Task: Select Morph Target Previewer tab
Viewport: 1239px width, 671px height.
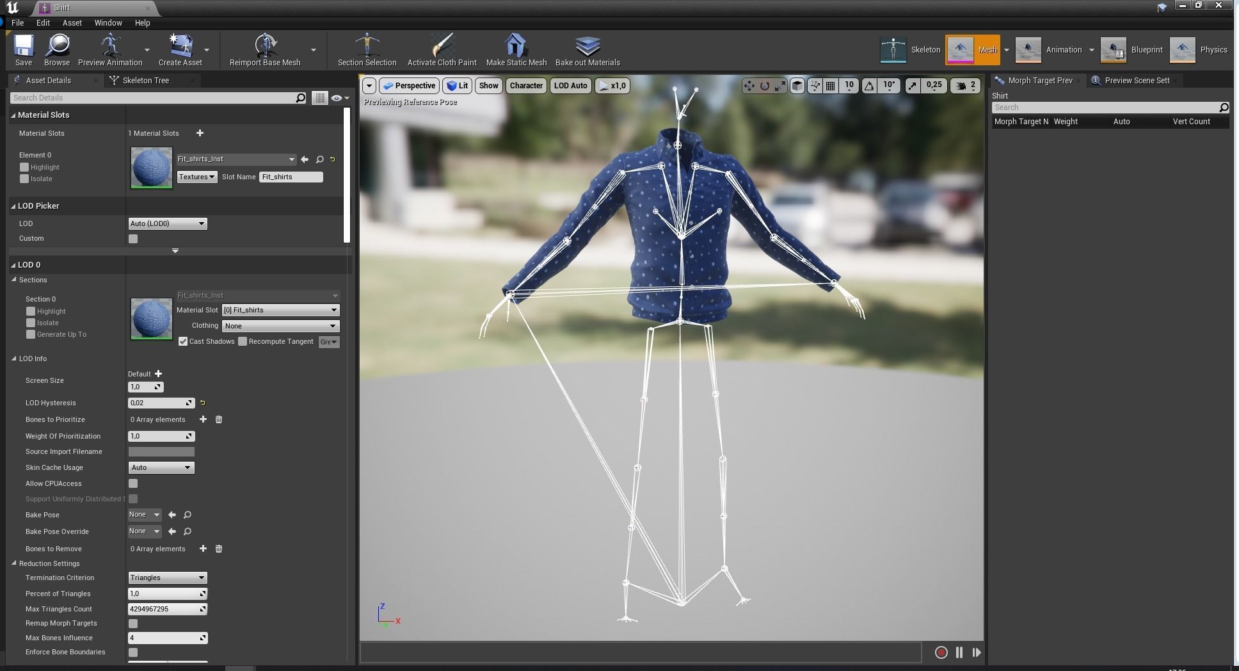Action: (x=1040, y=80)
